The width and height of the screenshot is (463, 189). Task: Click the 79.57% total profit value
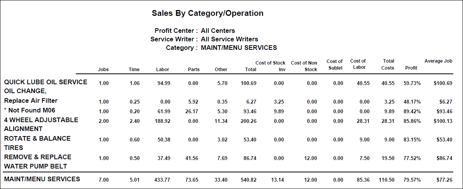pos(413,180)
